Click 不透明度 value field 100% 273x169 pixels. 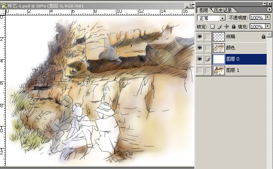[257, 17]
